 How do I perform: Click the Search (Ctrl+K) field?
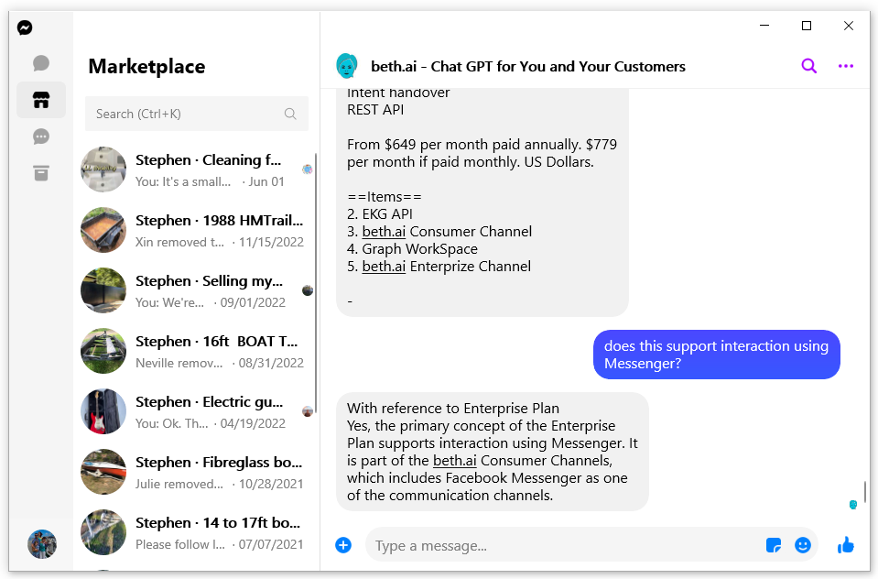point(197,114)
